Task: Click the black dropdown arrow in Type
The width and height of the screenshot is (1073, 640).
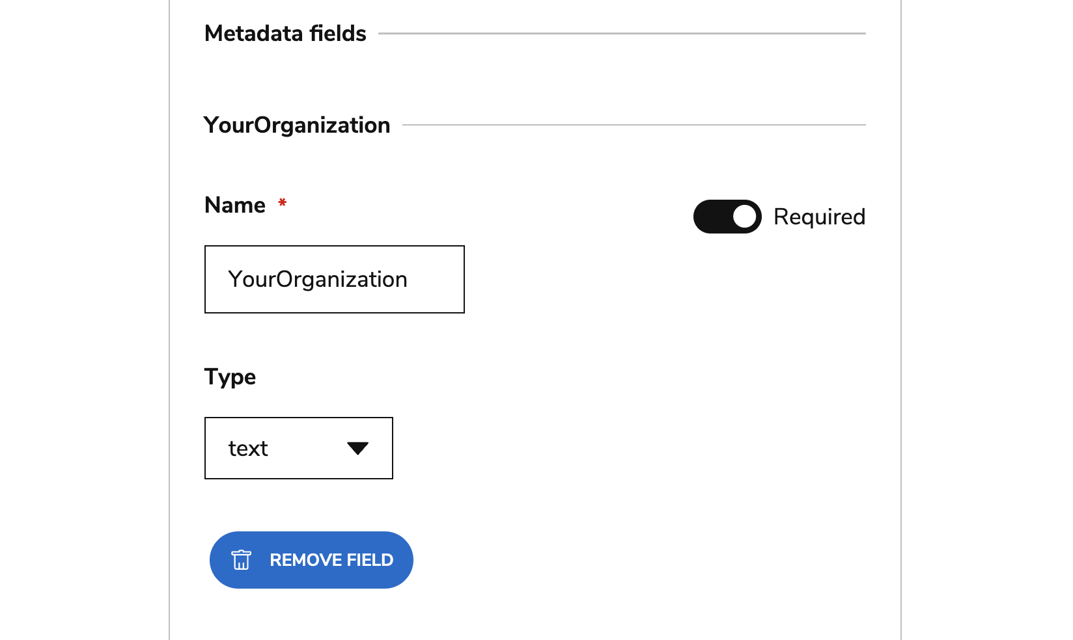Action: point(357,448)
